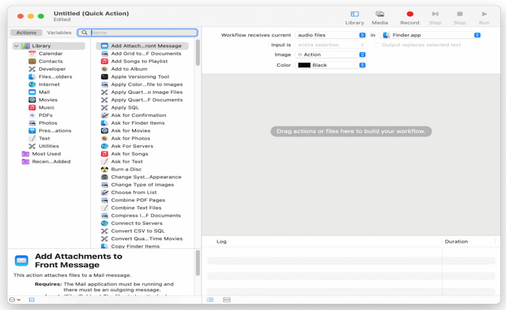Open the disabled entire selection dropdown
The image size is (506, 310).
coord(331,45)
